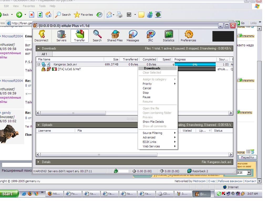This screenshot has height=201, width=269.
Task: Click the Kaspersky tray icon
Action: pyautogui.click(x=223, y=194)
